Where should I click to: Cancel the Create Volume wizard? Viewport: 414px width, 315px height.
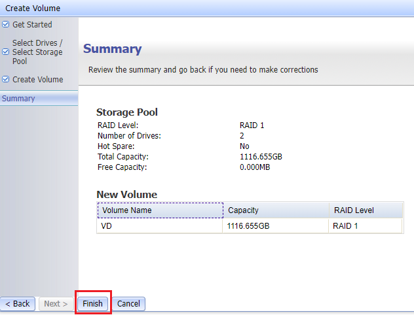(128, 304)
